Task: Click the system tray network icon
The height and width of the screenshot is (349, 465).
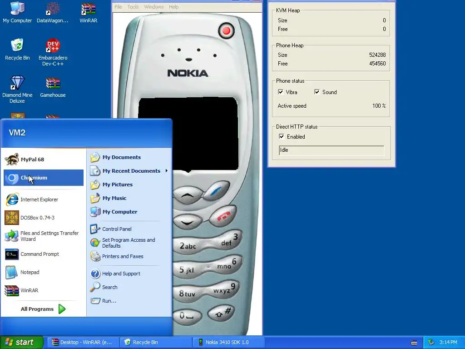Action: click(x=431, y=342)
